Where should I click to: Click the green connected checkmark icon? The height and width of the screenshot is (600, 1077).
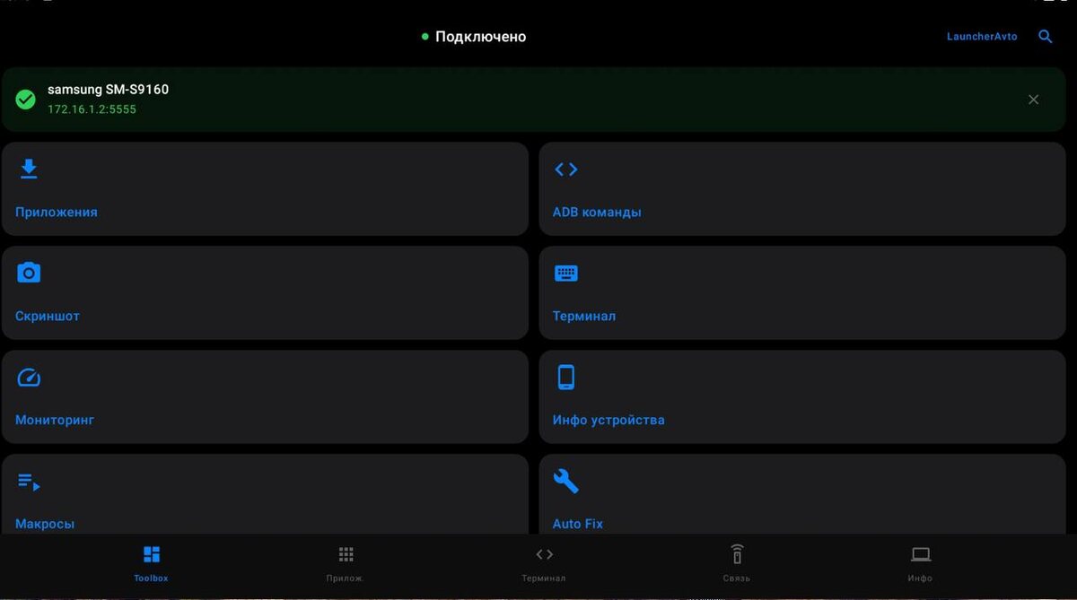pyautogui.click(x=26, y=100)
